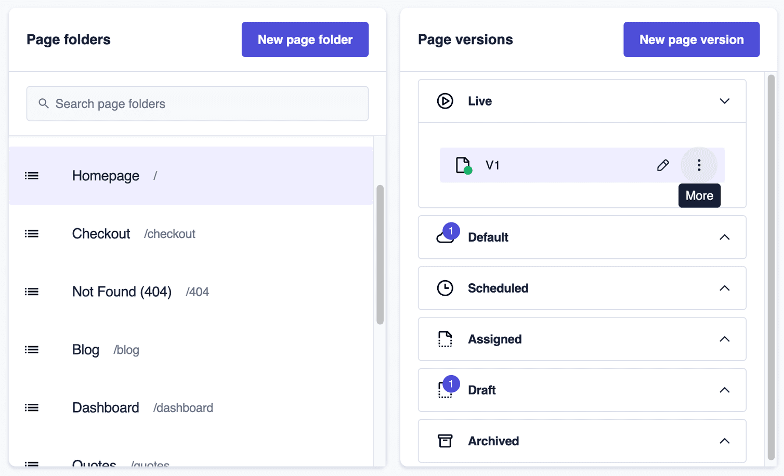Click the clock icon beside Scheduled
Viewport: 784px width, 476px height.
pos(445,288)
